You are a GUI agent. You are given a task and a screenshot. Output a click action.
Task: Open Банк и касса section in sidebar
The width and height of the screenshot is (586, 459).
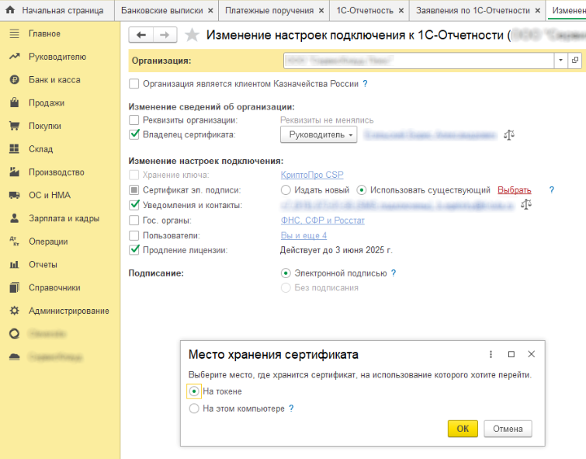[x=54, y=80]
